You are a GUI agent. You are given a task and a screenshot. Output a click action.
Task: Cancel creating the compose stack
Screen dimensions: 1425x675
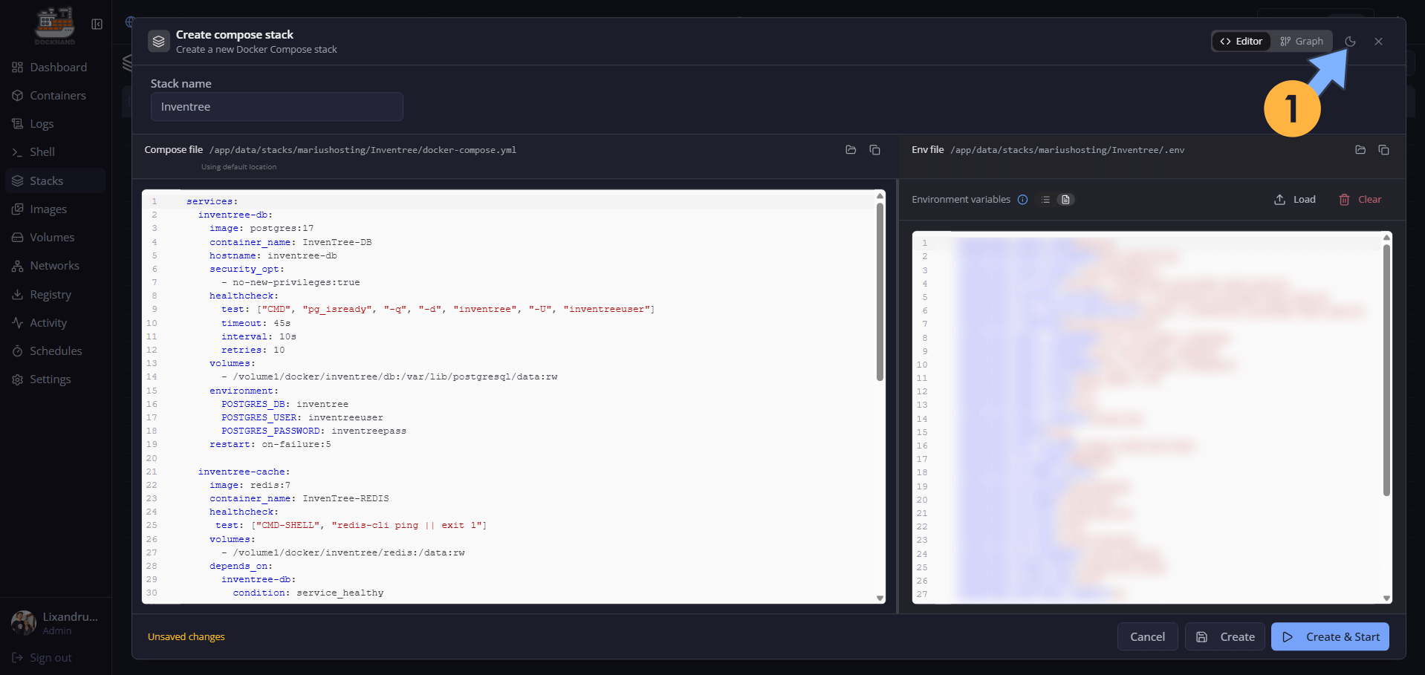click(1147, 637)
